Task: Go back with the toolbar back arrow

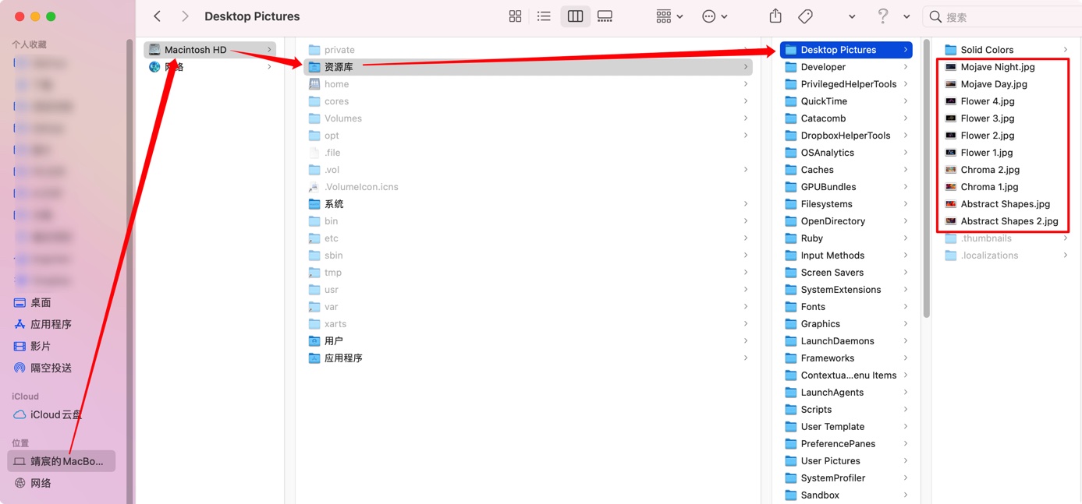Action: click(158, 16)
